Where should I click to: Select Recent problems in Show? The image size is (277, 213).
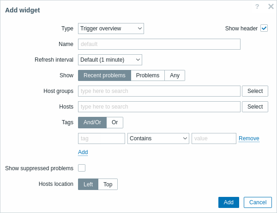[105, 75]
